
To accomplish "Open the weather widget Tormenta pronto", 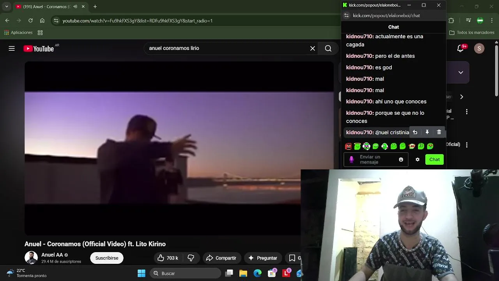I will click(x=27, y=273).
